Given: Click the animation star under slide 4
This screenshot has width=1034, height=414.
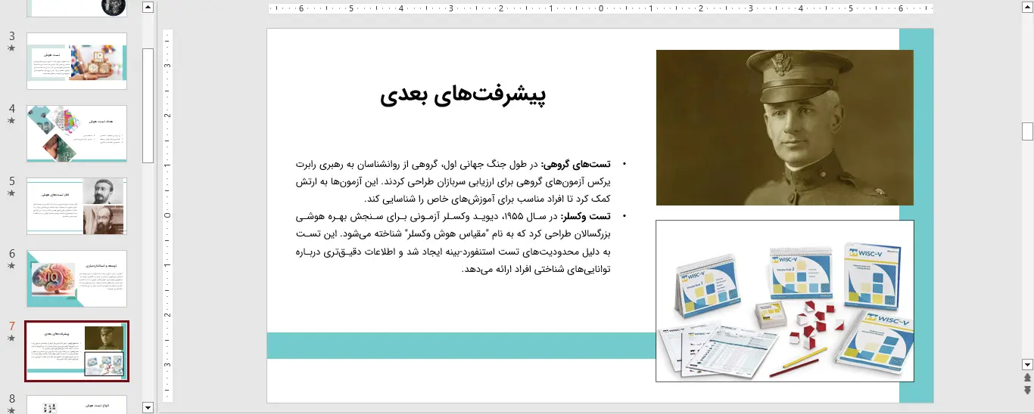Looking at the screenshot, I should 11,121.
